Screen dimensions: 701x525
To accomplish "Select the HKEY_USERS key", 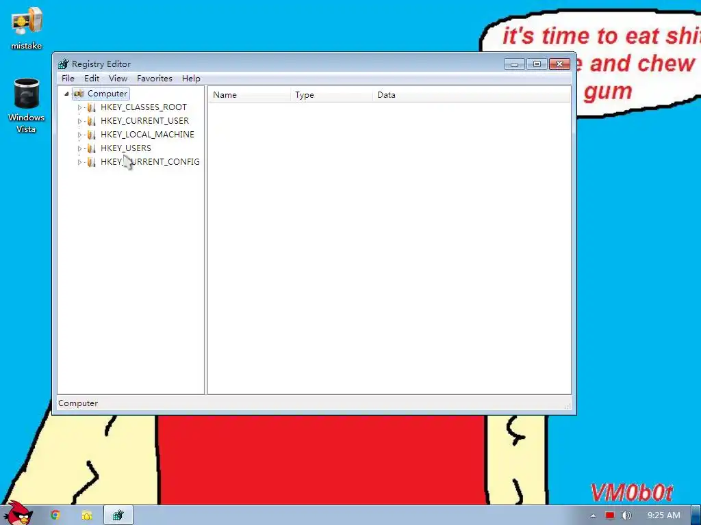I will [126, 148].
